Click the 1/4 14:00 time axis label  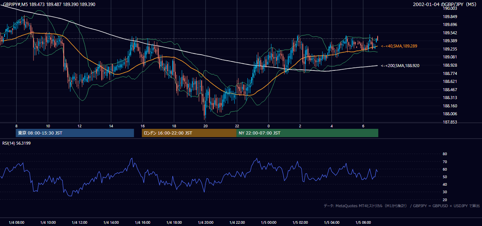coord(111,223)
